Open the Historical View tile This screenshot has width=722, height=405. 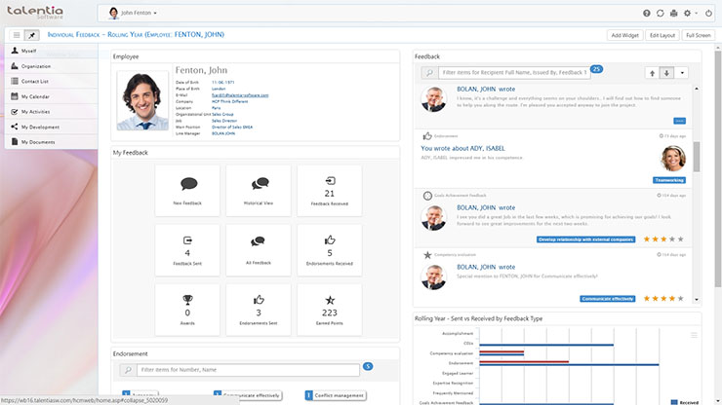point(260,190)
